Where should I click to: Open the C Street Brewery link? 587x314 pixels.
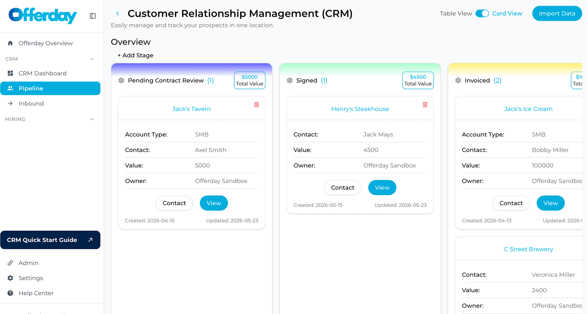point(528,249)
